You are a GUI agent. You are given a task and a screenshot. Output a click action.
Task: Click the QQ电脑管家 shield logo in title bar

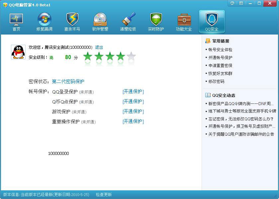coord(5,5)
